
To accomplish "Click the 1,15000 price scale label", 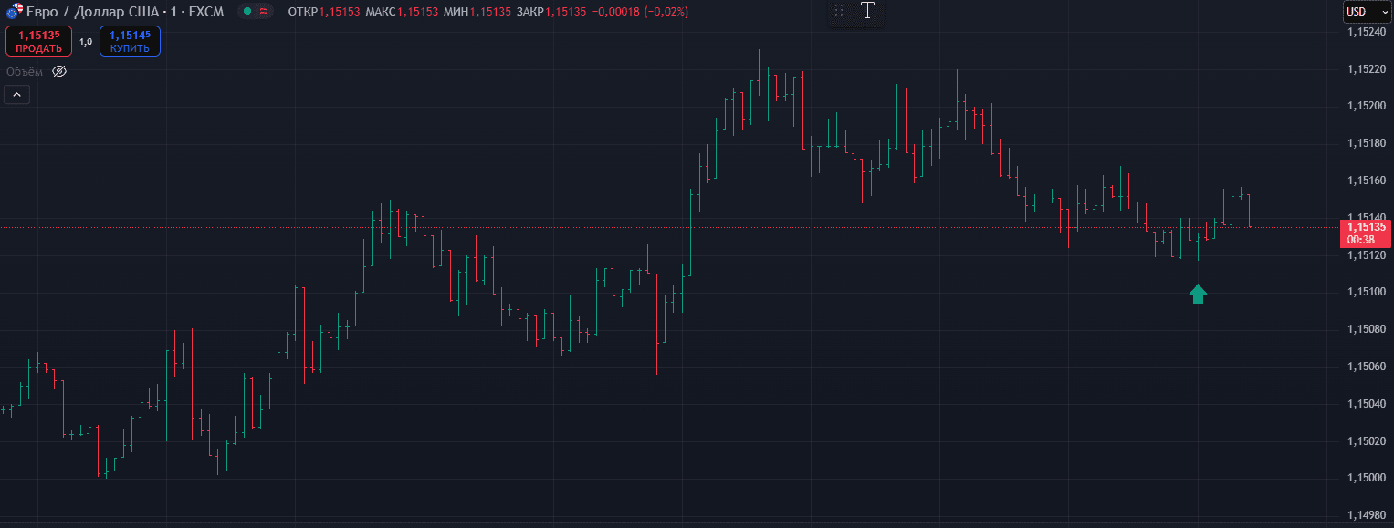I will coord(1367,479).
